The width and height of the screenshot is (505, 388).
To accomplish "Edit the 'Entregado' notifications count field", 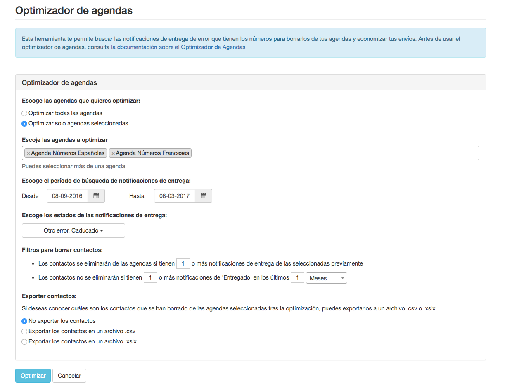I will [x=150, y=278].
